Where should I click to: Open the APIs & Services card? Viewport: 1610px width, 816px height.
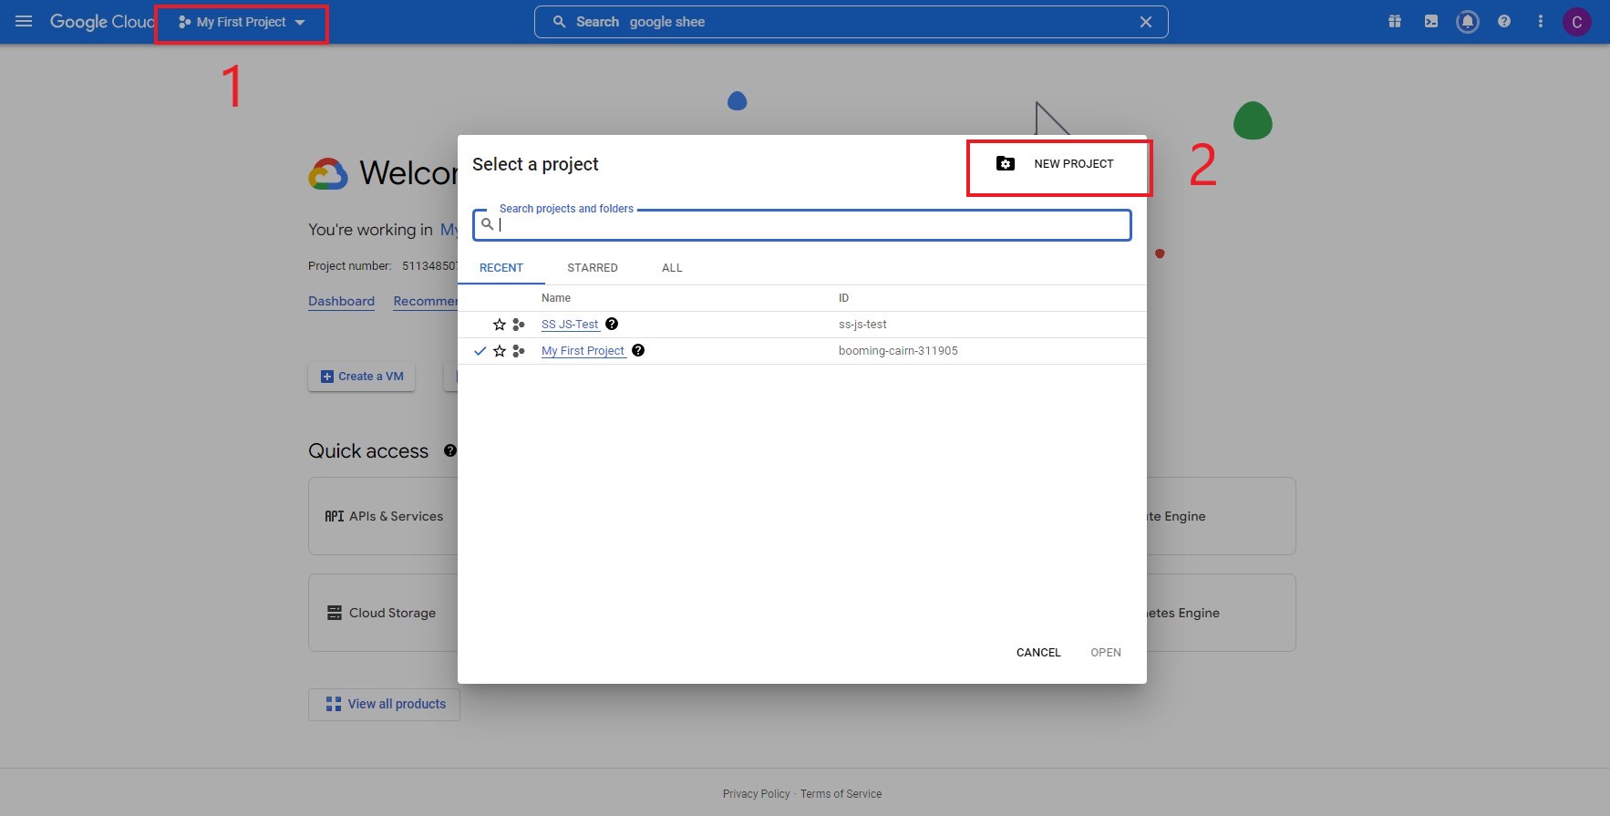click(383, 516)
